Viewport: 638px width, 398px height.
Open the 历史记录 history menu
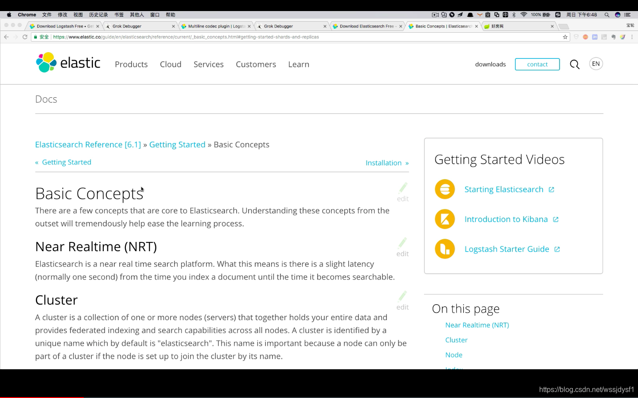98,15
